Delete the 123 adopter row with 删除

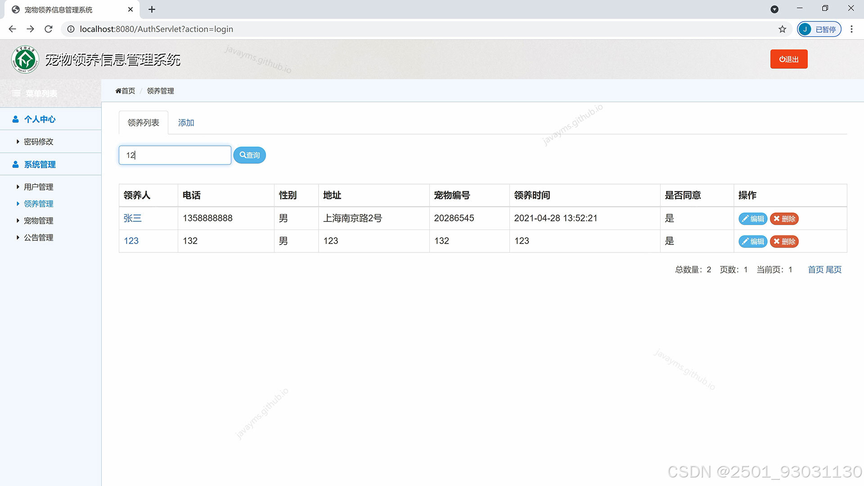(x=784, y=242)
